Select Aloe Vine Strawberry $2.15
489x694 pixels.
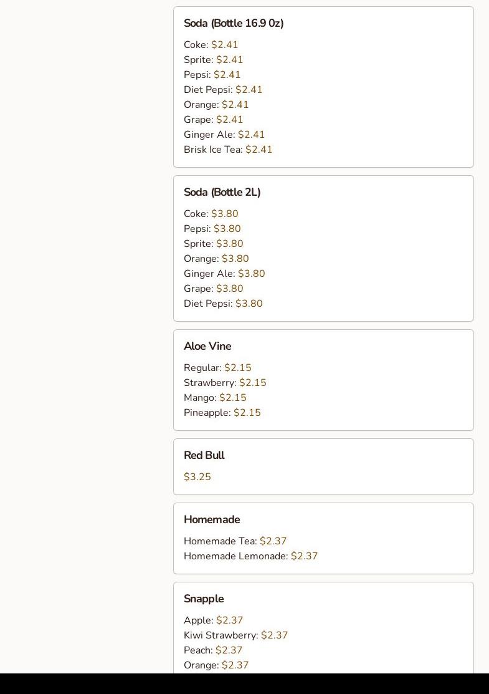point(224,383)
